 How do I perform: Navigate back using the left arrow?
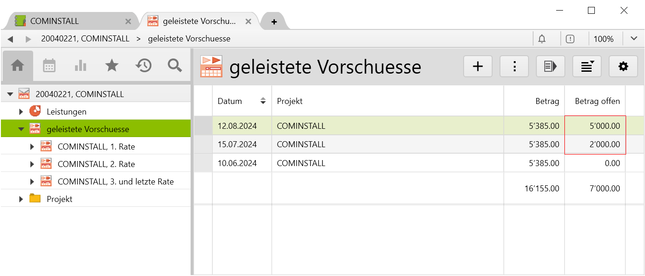11,39
